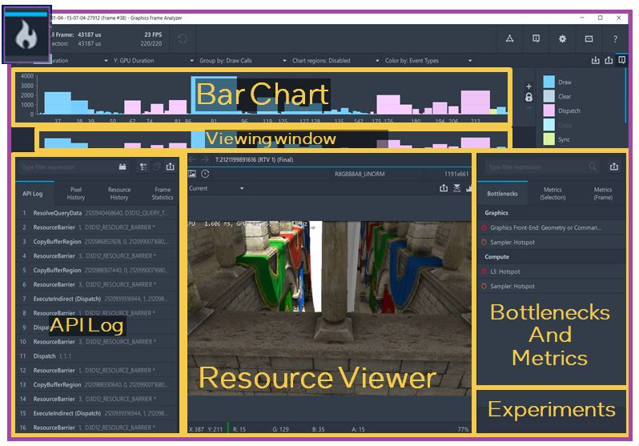Switch to the Pixel History tab
The width and height of the screenshot is (639, 446).
click(76, 194)
